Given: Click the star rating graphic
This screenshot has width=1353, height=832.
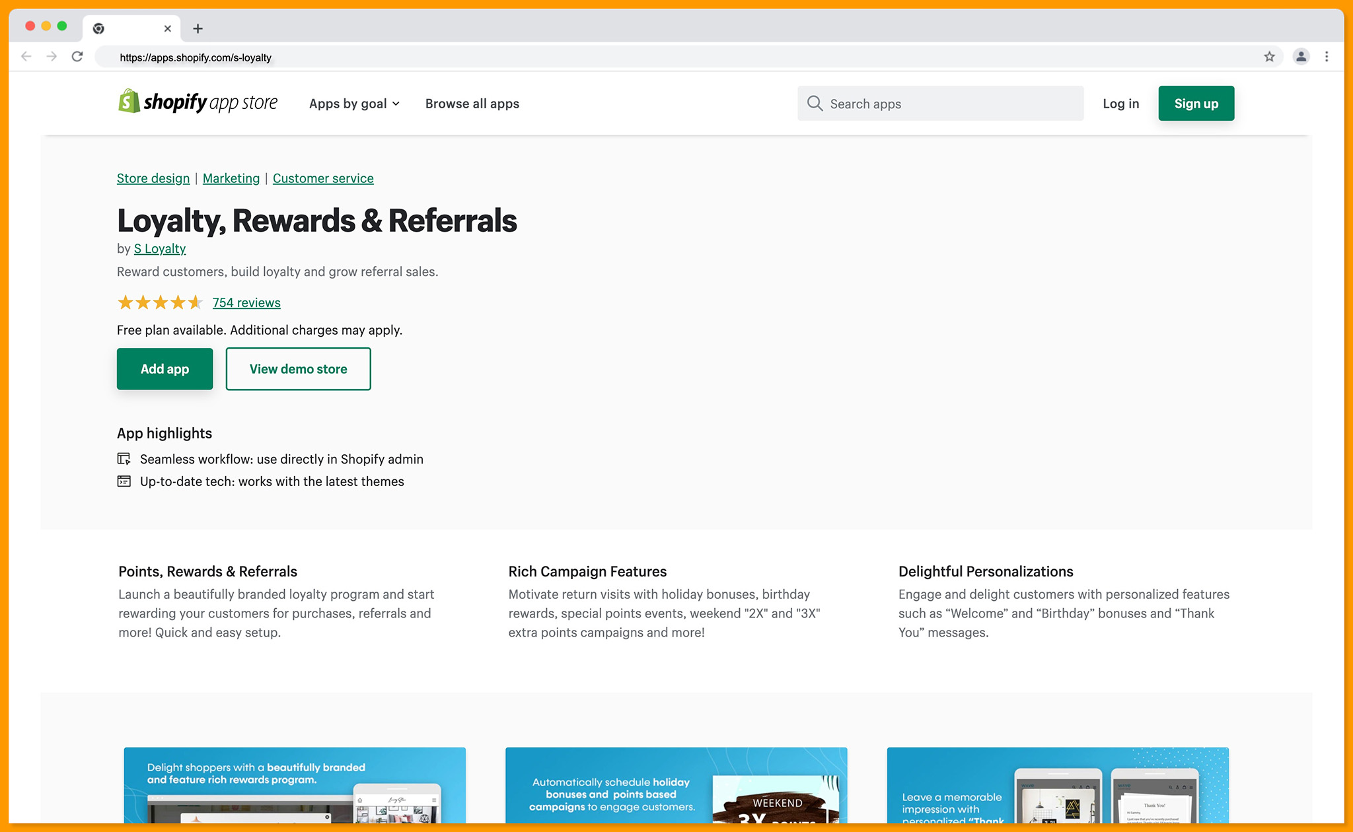Looking at the screenshot, I should pos(159,302).
